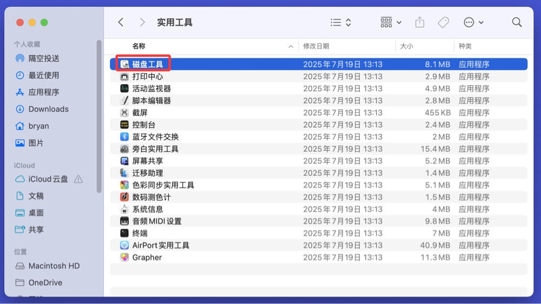Select the 蓝牙文件交换 app icon
541x304 pixels.
point(124,137)
